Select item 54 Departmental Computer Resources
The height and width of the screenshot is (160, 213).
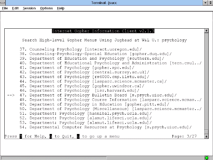[106, 127]
